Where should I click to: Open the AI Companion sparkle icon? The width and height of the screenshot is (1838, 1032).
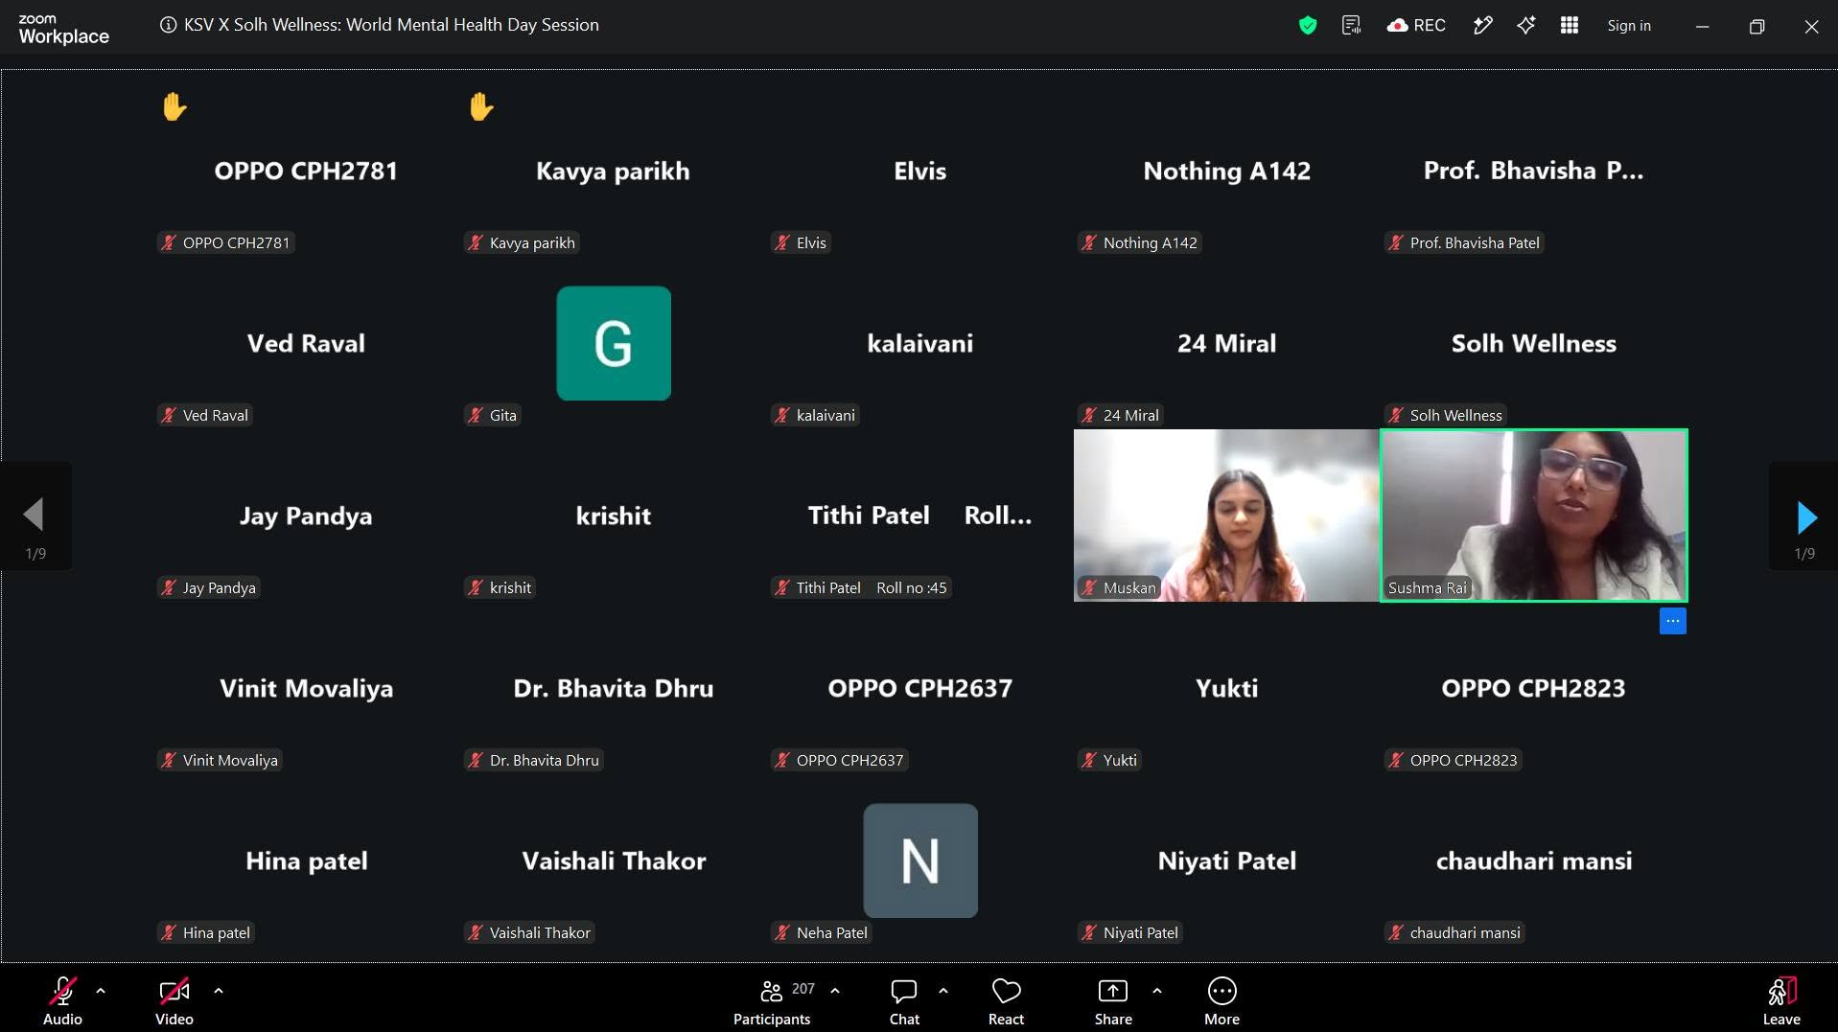(x=1525, y=26)
